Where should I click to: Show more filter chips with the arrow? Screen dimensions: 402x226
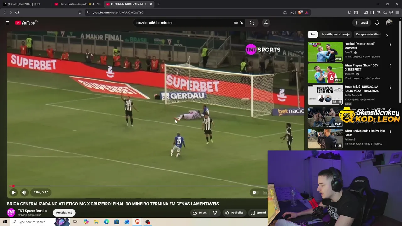387,35
